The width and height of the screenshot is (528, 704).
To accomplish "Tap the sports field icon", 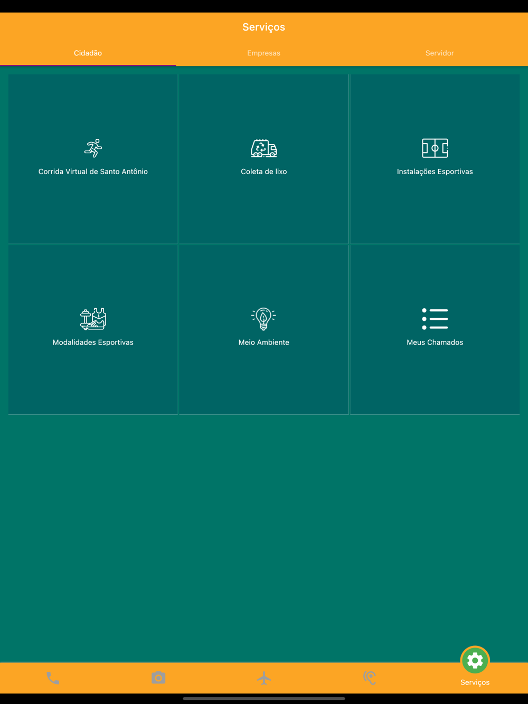I will (435, 148).
